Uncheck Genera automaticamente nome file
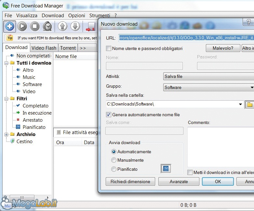This screenshot has width=254, height=211. coord(109,115)
